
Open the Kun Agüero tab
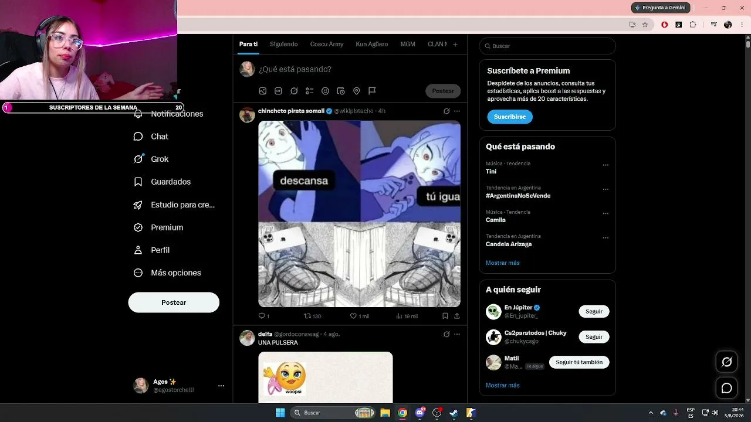(372, 44)
